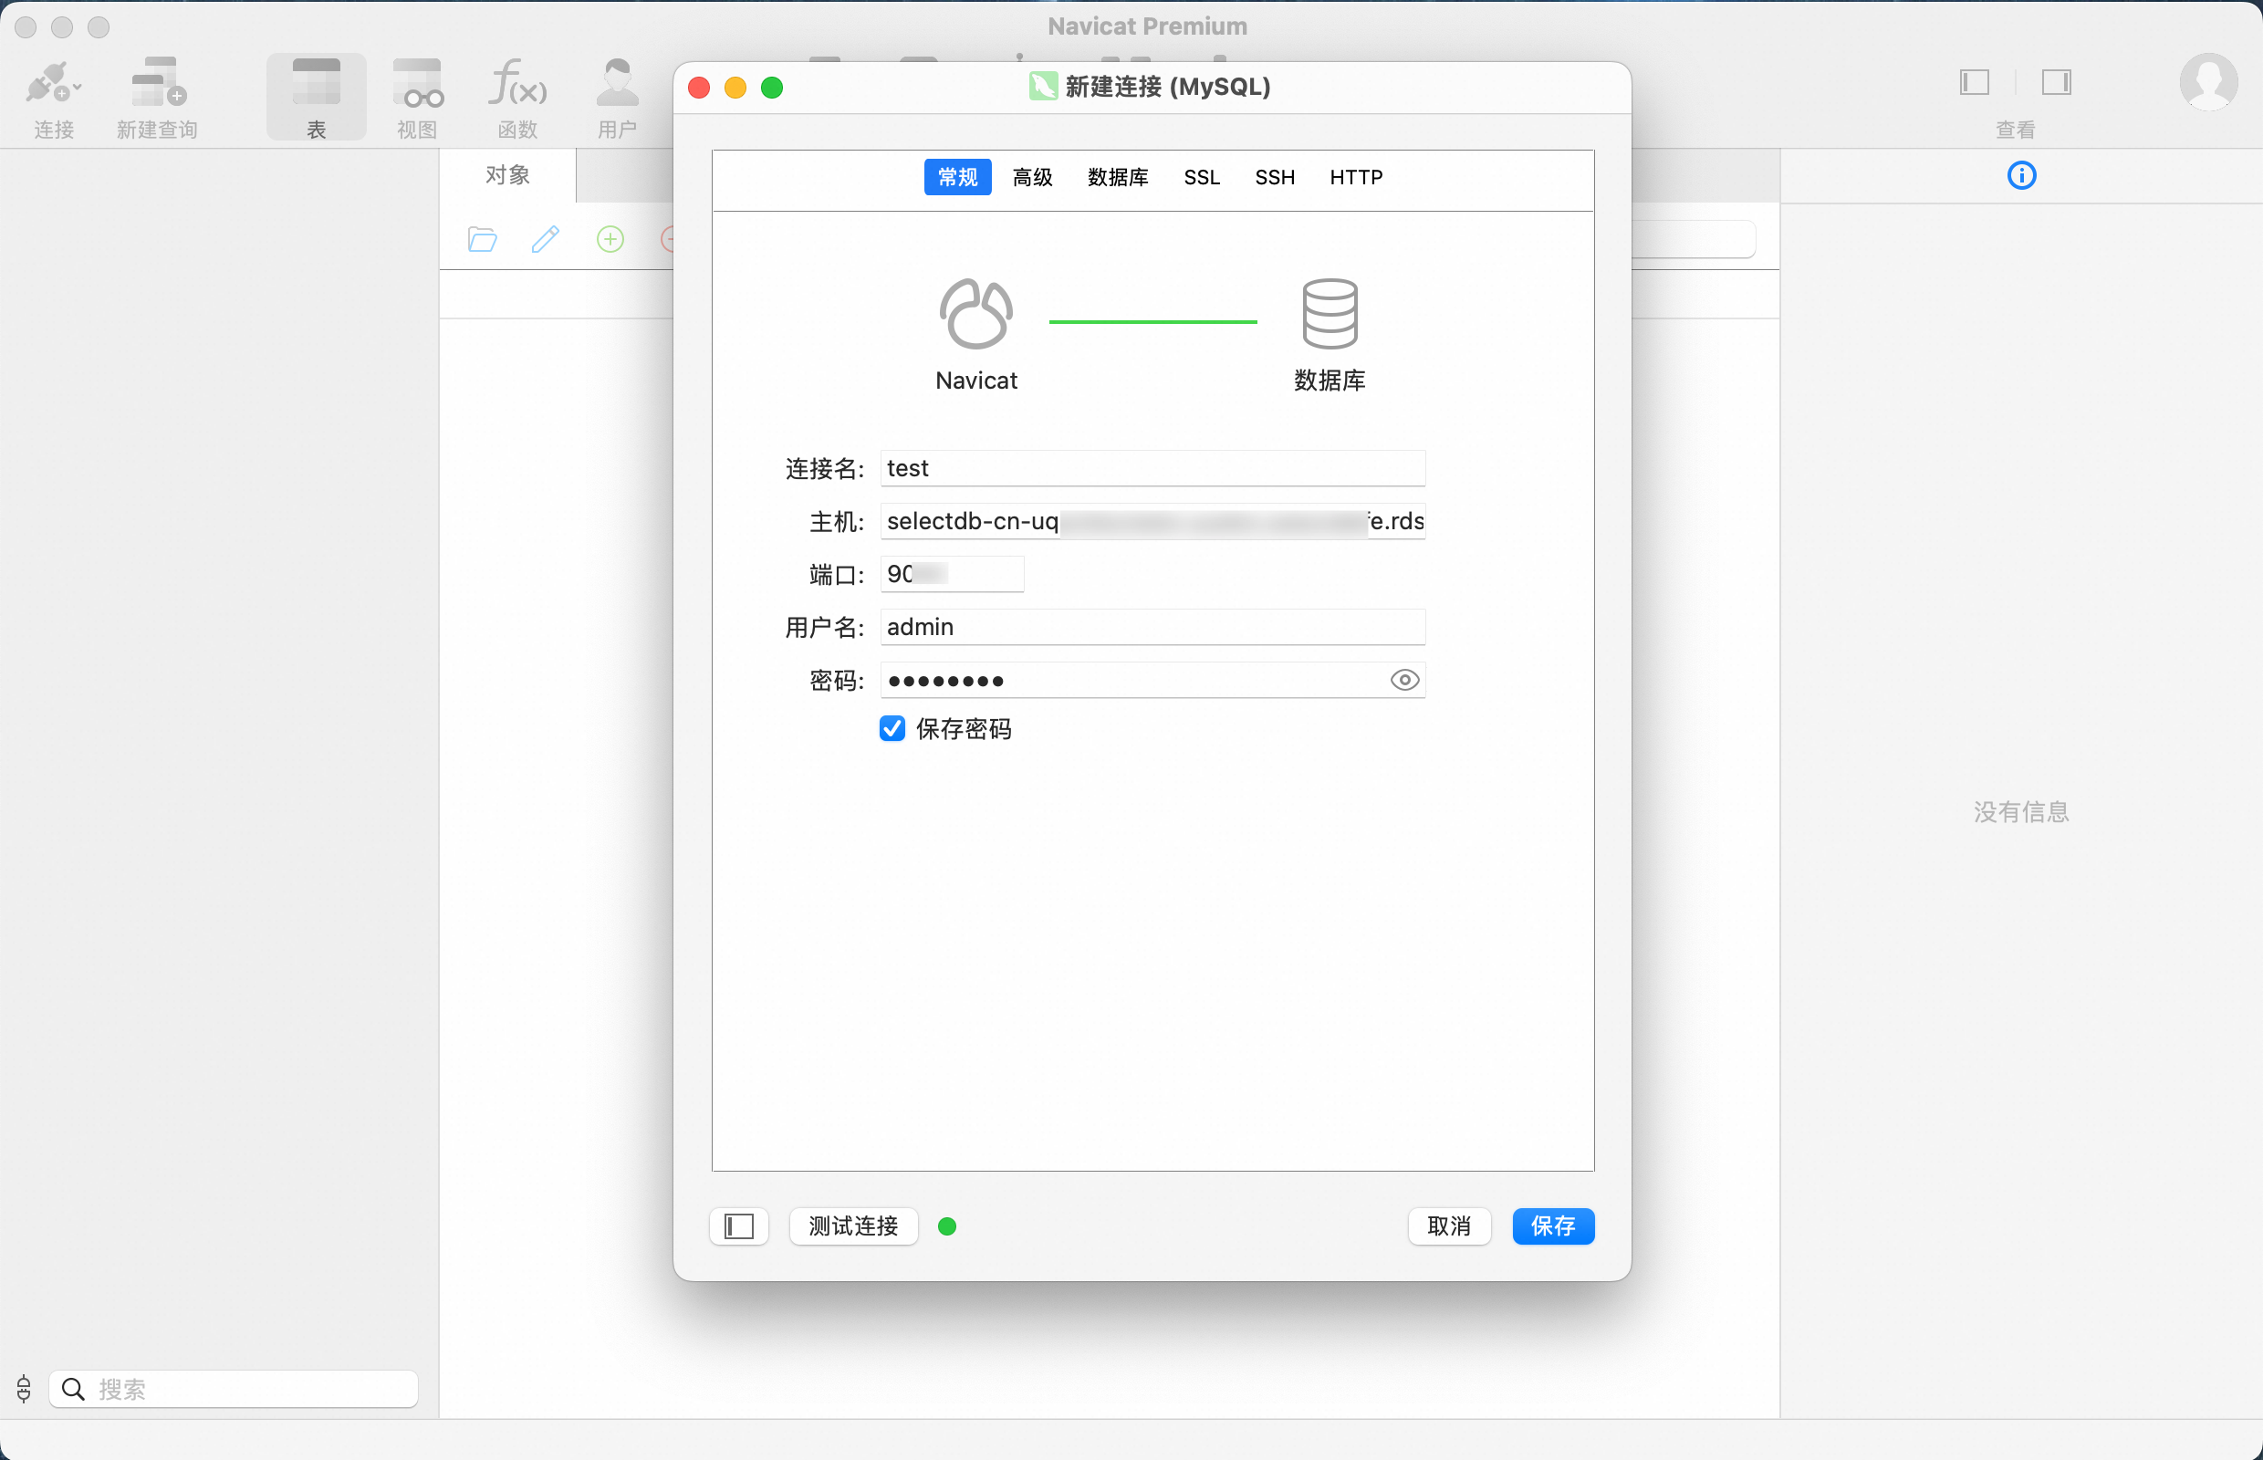Open the Function fx toolbar icon
This screenshot has width=2263, height=1460.
click(516, 83)
